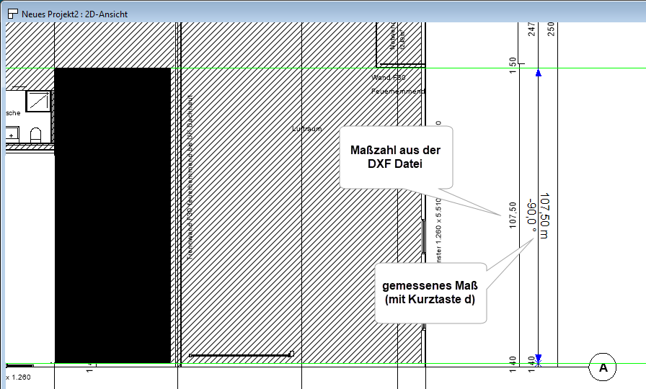Click the 'Neues Projekt2 : 2D-Ansicht' title text
The width and height of the screenshot is (646, 389).
click(75, 14)
